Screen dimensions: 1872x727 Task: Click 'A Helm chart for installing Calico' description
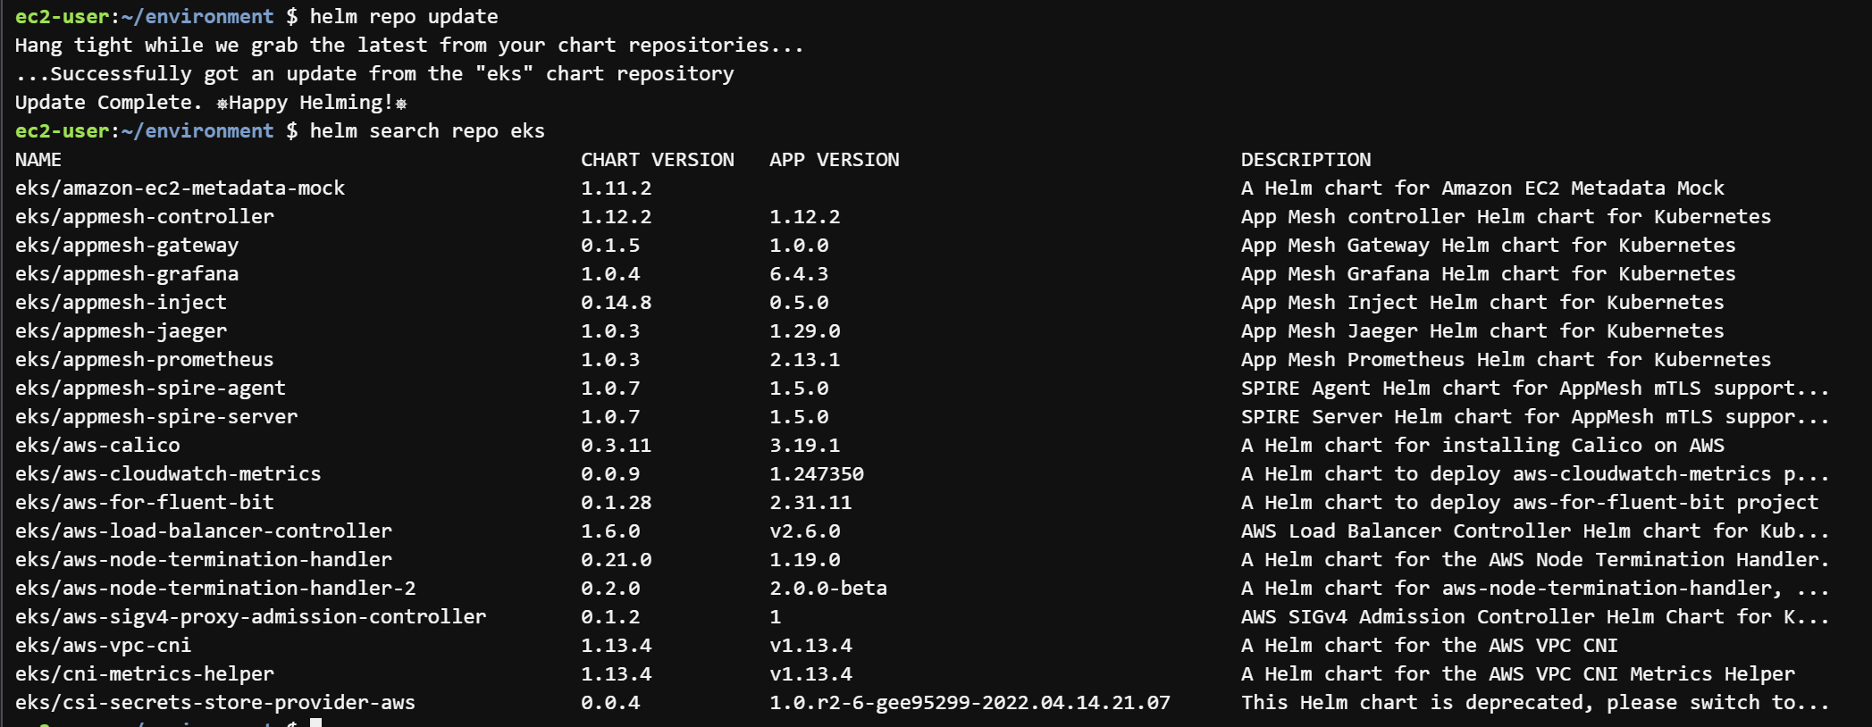pos(1482,446)
